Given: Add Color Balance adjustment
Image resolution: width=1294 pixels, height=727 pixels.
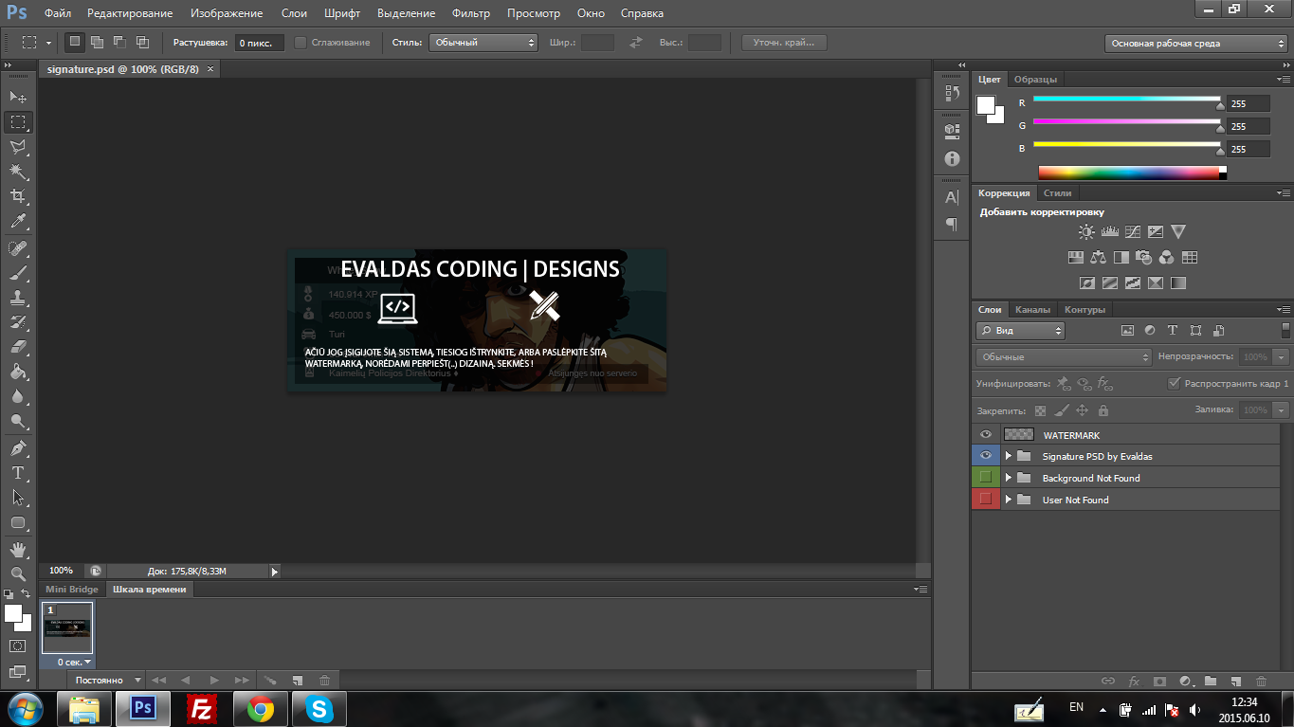Looking at the screenshot, I should pos(1099,257).
